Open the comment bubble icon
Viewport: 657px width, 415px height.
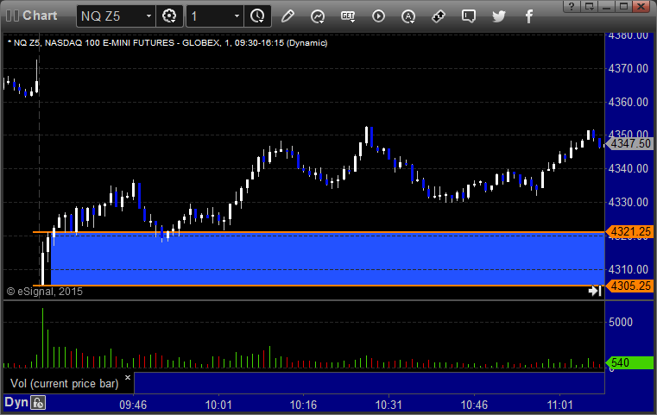point(469,16)
